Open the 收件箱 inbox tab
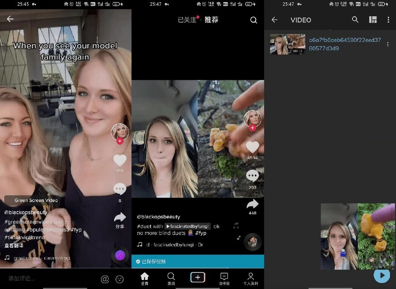Screen dimensions: 396x289 224,279
